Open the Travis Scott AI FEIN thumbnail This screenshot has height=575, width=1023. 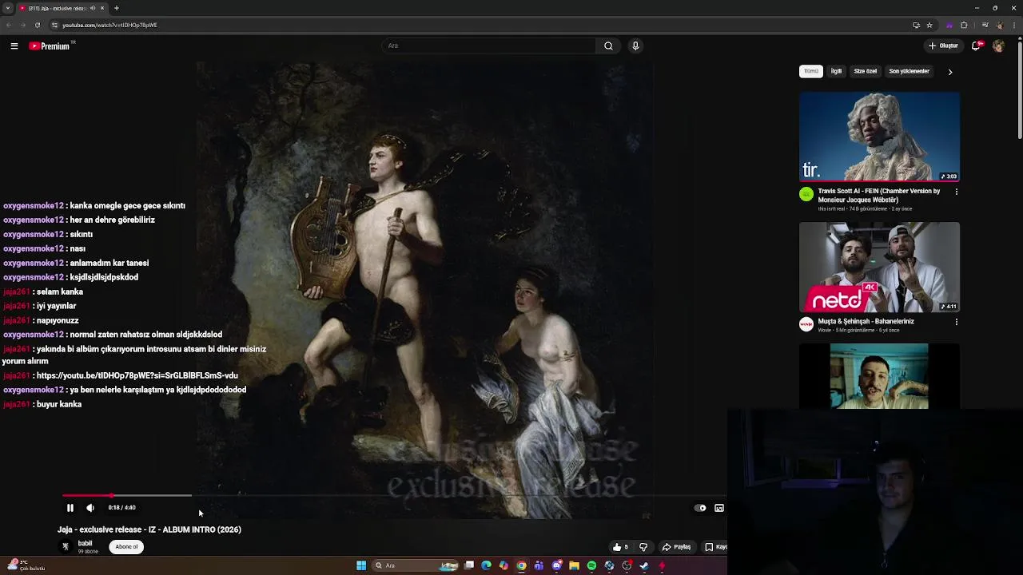pyautogui.click(x=879, y=137)
